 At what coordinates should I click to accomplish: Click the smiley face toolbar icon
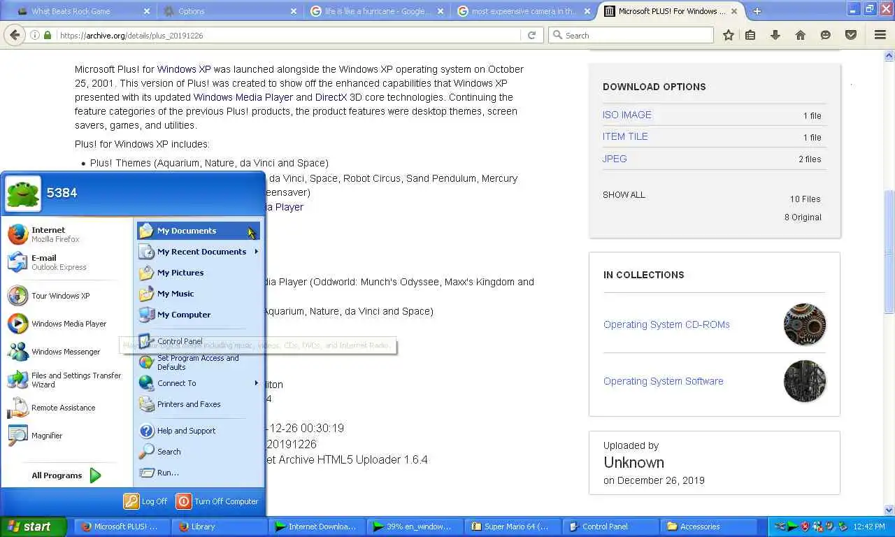pos(826,35)
